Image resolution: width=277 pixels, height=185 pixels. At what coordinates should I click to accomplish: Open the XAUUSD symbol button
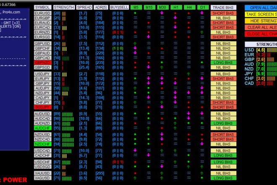click(x=42, y=173)
